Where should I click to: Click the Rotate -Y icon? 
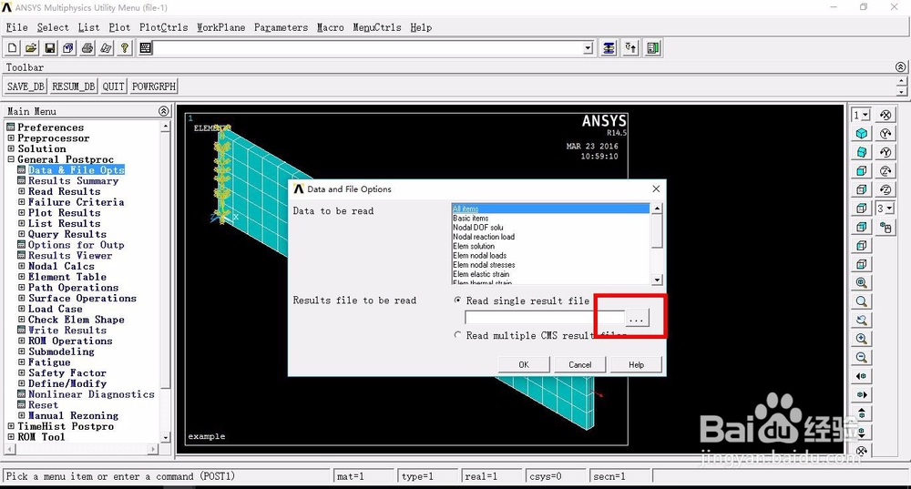click(x=885, y=152)
